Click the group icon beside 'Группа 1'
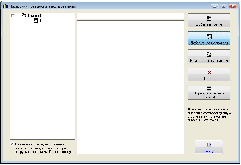This screenshot has height=165, width=241. click(x=24, y=15)
